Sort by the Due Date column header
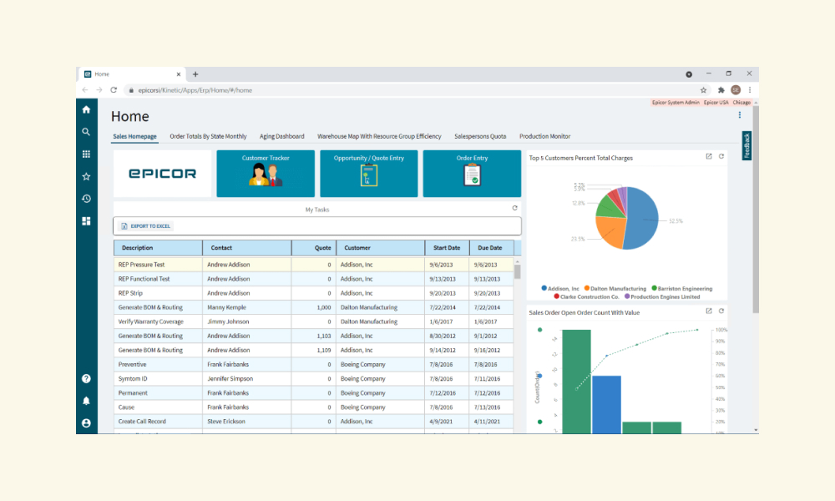The width and height of the screenshot is (835, 501). pos(492,248)
